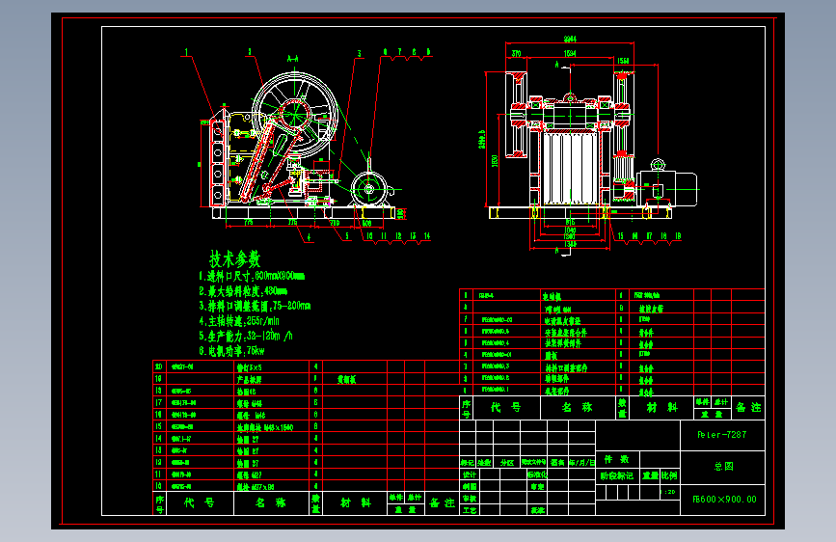Click the M48×1500 bolt entry in row 15
This screenshot has height=542, width=836.
coord(264,427)
